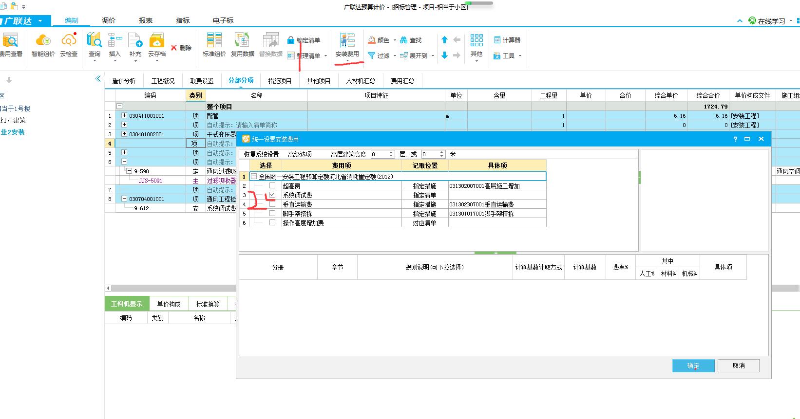Image resolution: width=800 pixels, height=419 pixels.
Task: Open the 人材机汇总 tab
Action: 361,81
